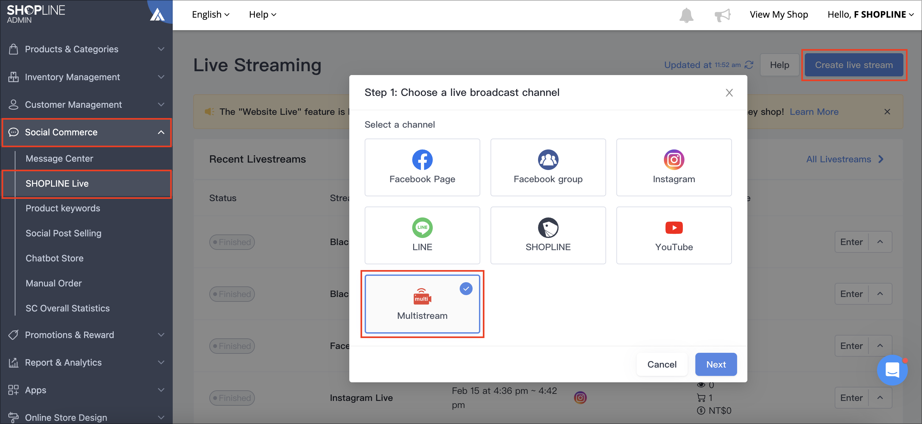Viewport: 922px width, 424px height.
Task: Expand Products & Categories menu
Action: [86, 49]
